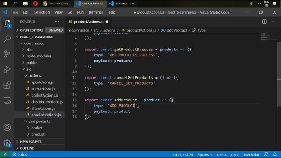Open the Run menu
The image size is (281, 158).
coord(80,12)
